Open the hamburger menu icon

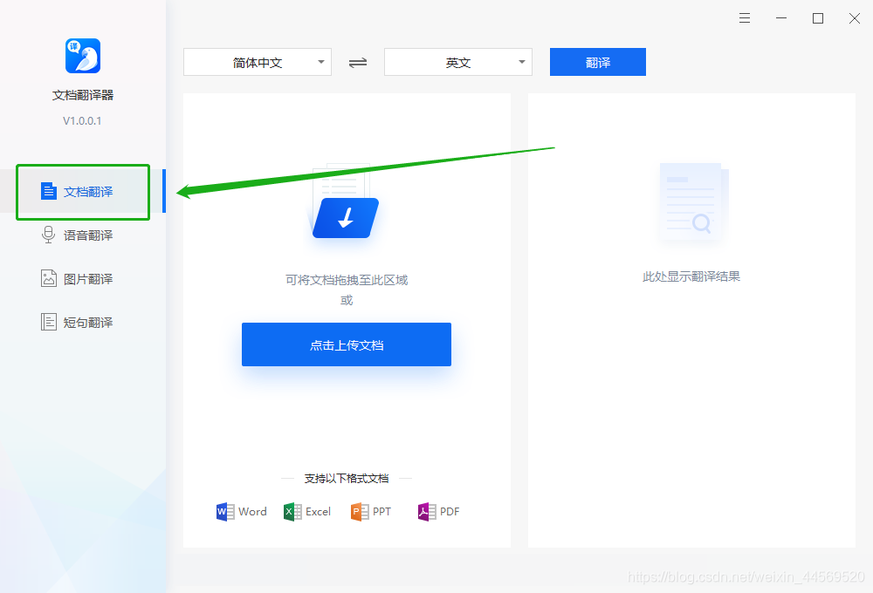[x=744, y=17]
